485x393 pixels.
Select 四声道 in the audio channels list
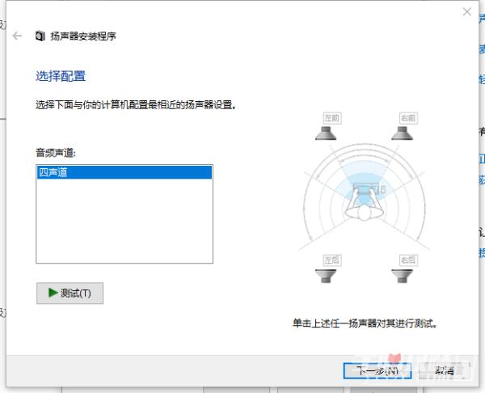[124, 172]
